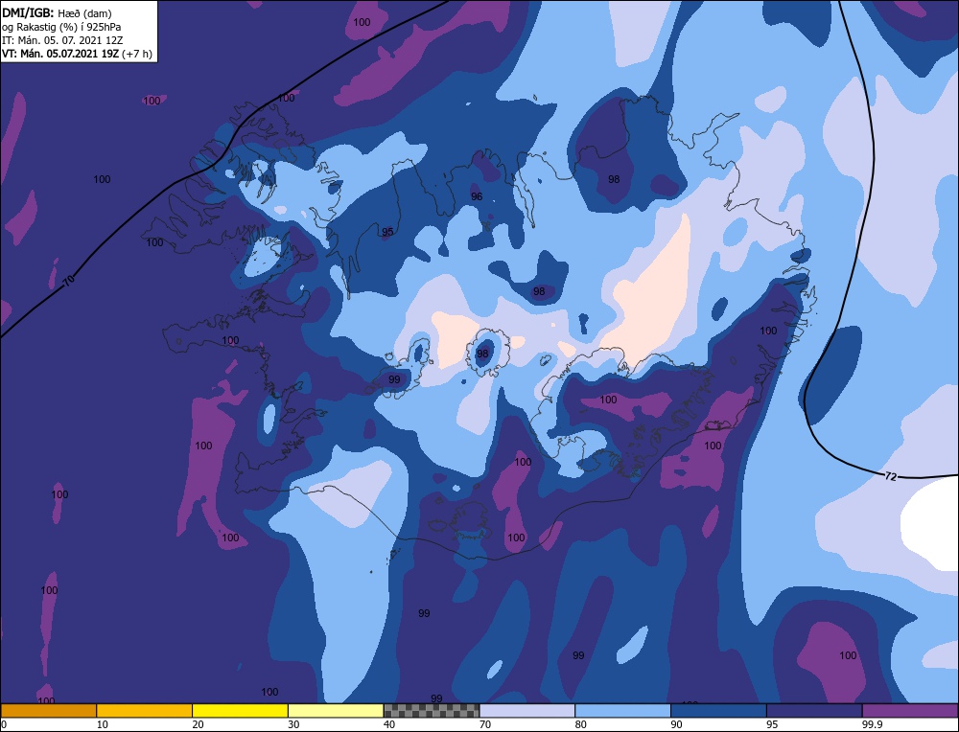959x732 pixels.
Task: Select the medium blue 90–95 legend swatch
Action: [718, 710]
